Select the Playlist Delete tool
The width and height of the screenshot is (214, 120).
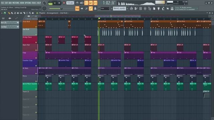tap(15, 13)
